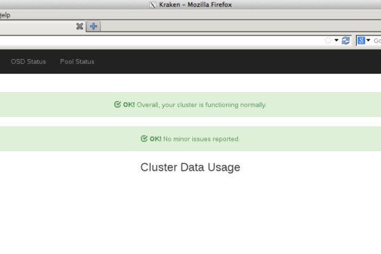Screen dimensions: 381x254
Task: Click the Cluster Data Usage heading
Action: 190,168
